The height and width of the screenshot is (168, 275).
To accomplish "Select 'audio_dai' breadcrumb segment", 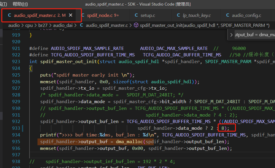I will click(63, 25).
